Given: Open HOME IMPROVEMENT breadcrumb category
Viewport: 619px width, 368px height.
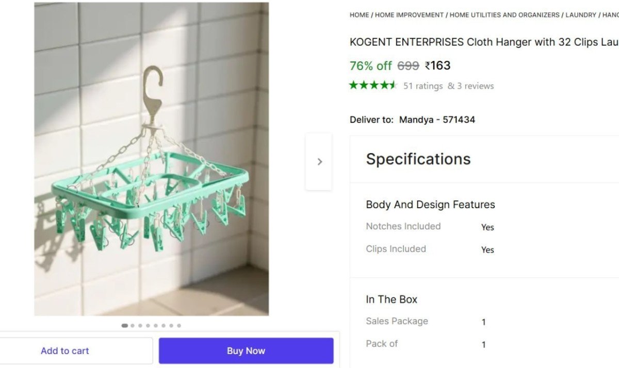Looking at the screenshot, I should click(x=409, y=15).
